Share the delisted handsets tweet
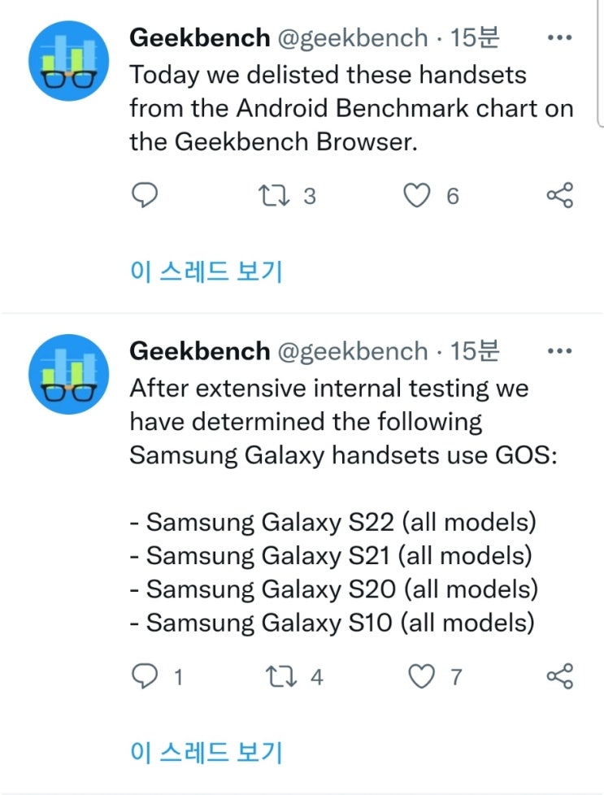604x795 pixels. [560, 195]
